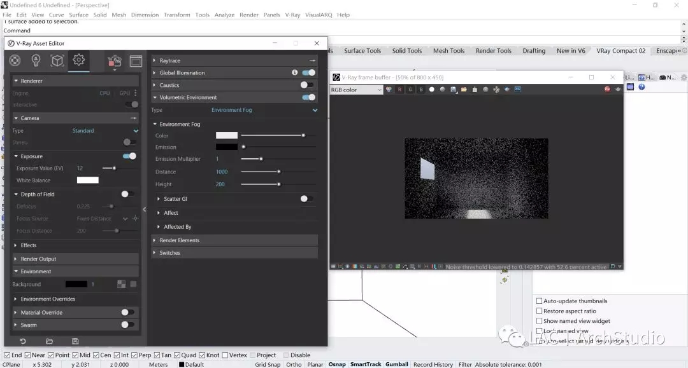The image size is (688, 368).
Task: Click Record History in status bar
Action: point(433,364)
